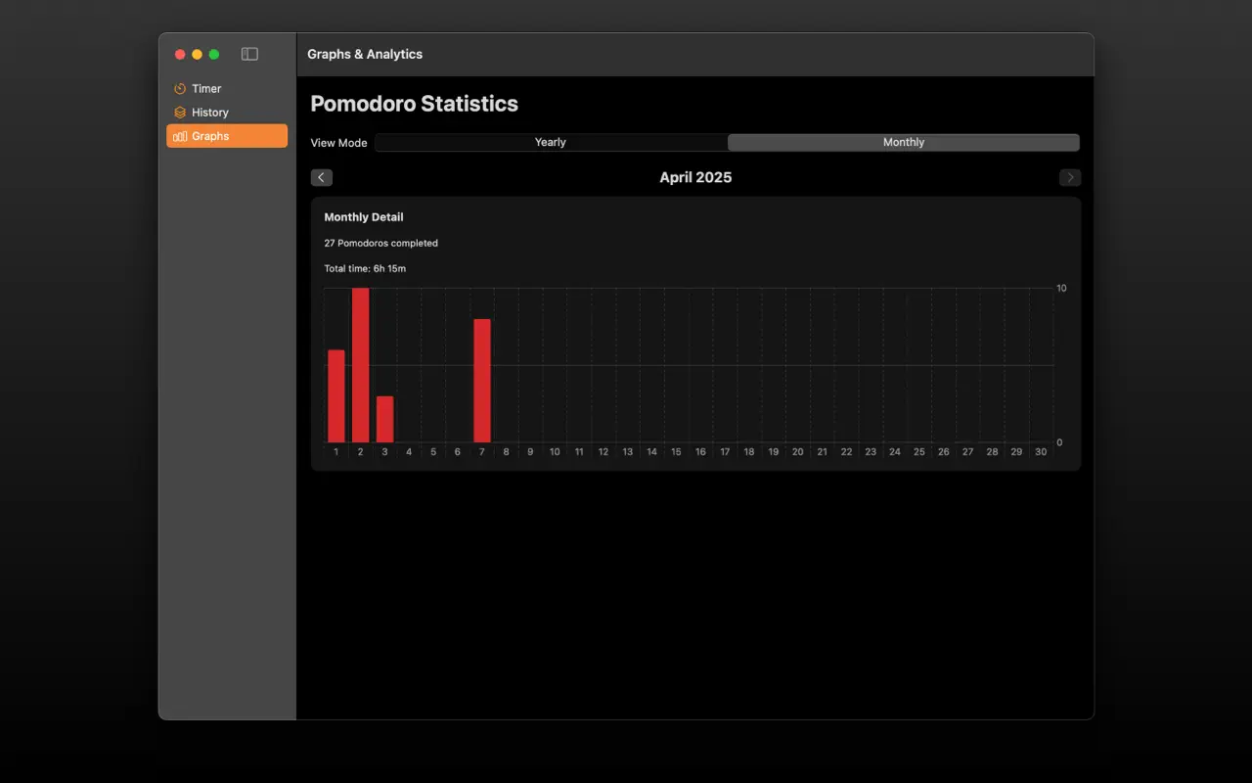Click x-axis day label '10'

pyautogui.click(x=555, y=452)
